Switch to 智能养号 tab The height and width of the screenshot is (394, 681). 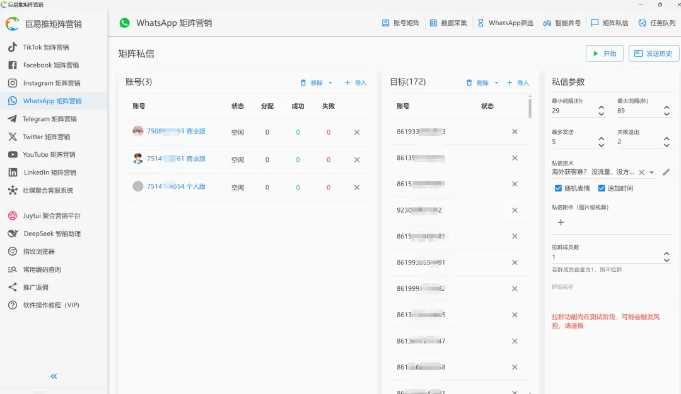tap(562, 23)
